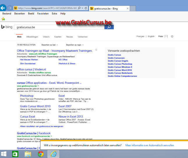188x158 pixels.
Task: Open the Excel deep link
Action: pos(62,96)
